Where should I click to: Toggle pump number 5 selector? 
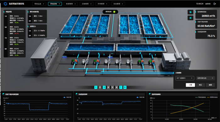113,87
